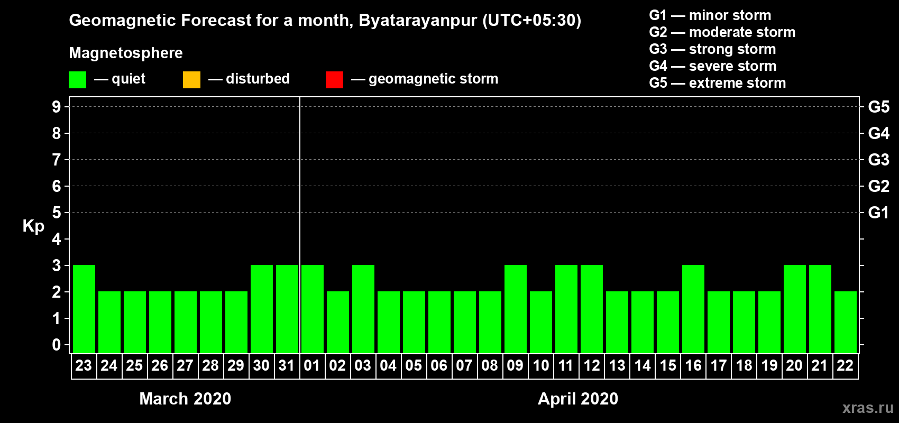The width and height of the screenshot is (899, 423).
Task: Click the date cell labeled 13
Action: tap(617, 366)
